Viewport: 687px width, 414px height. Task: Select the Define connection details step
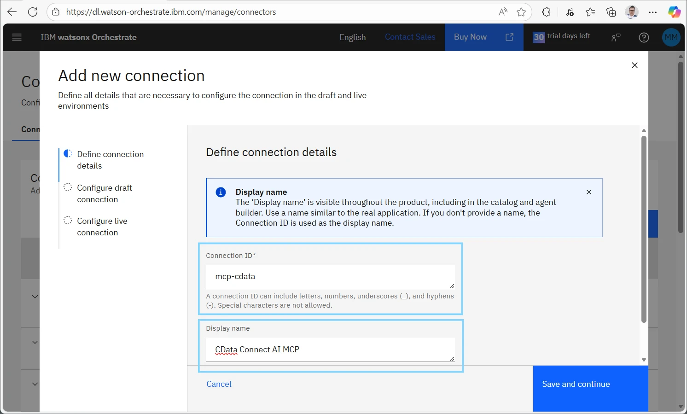110,160
